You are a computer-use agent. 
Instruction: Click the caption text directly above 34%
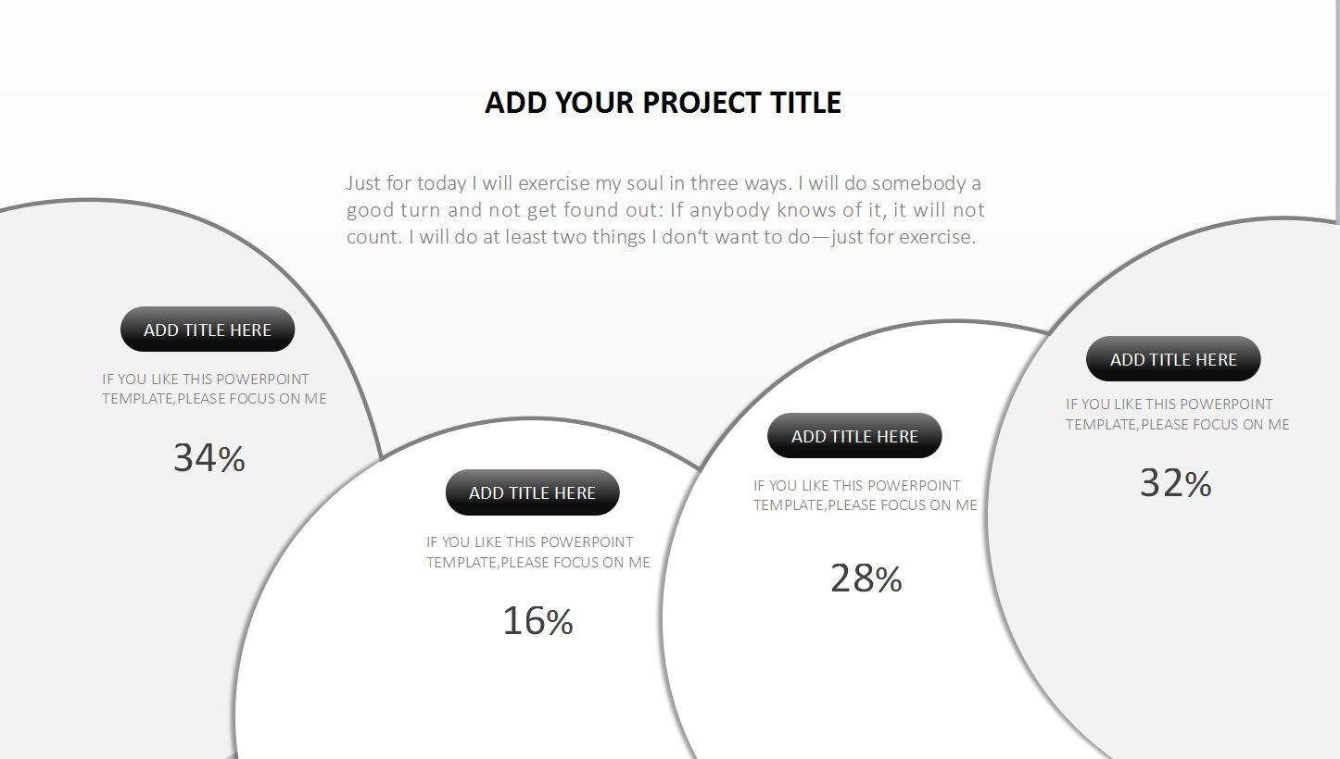214,389
